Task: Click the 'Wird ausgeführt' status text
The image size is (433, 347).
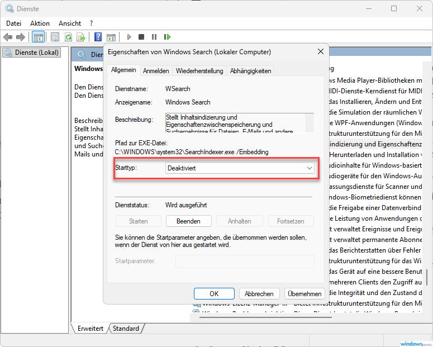Action: pos(186,205)
